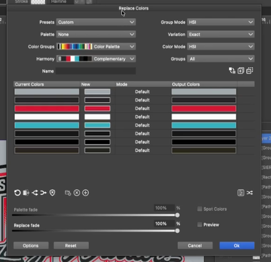Click the Name input field
Viewport: 271px width, 262px height.
[96, 71]
